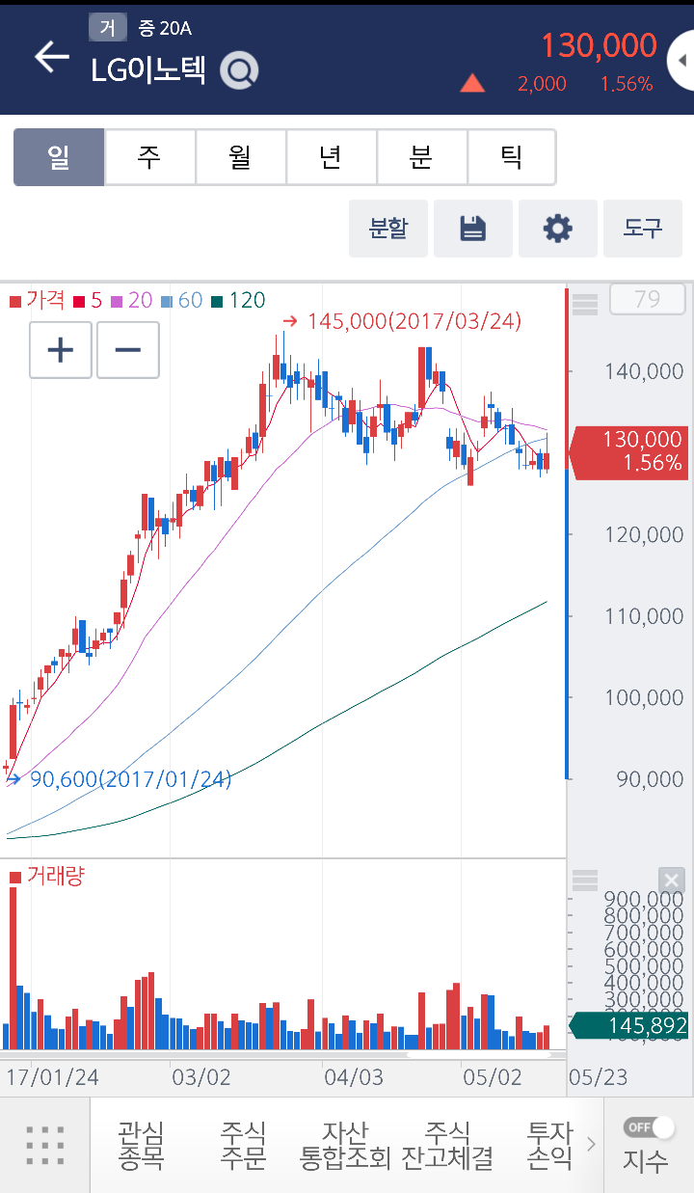Toggle the 지수 index OFF switch
The width and height of the screenshot is (694, 1193).
649,1126
